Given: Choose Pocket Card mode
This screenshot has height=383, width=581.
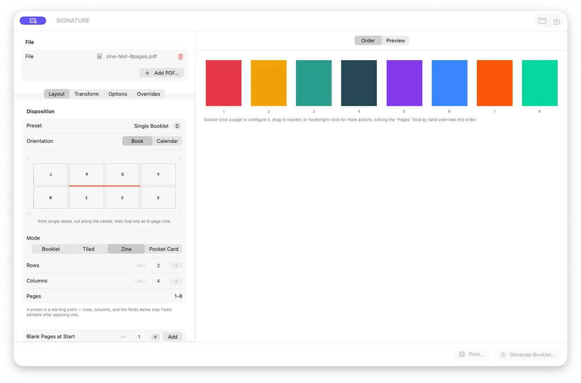Looking at the screenshot, I should 164,249.
